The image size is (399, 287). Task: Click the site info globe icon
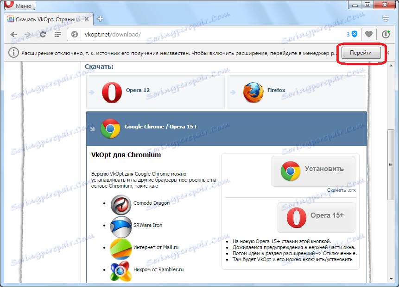(74, 34)
